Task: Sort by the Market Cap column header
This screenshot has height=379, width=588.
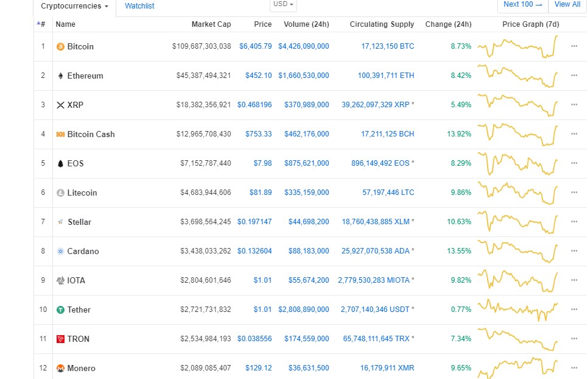Action: pyautogui.click(x=211, y=24)
